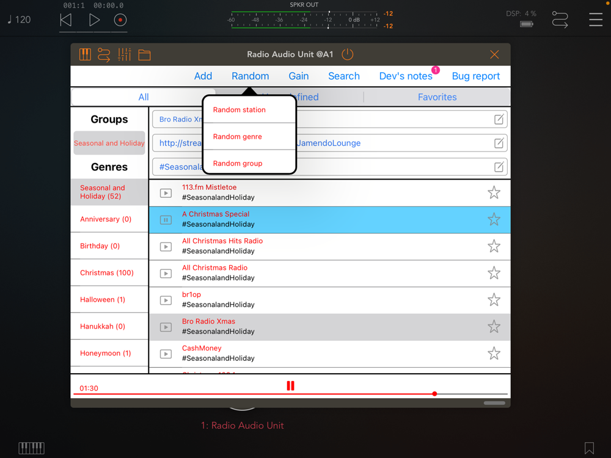611x458 pixels.
Task: Select the Halloween (1) genre
Action: tap(109, 300)
